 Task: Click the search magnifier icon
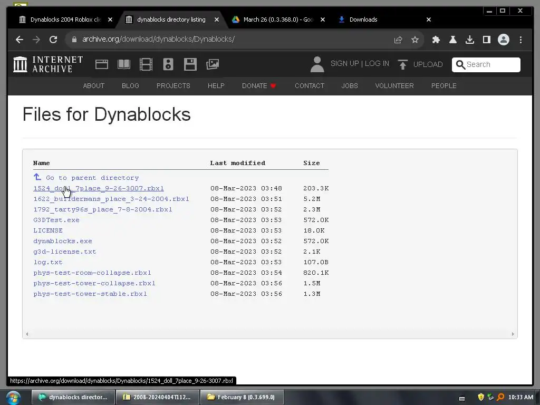coord(460,64)
